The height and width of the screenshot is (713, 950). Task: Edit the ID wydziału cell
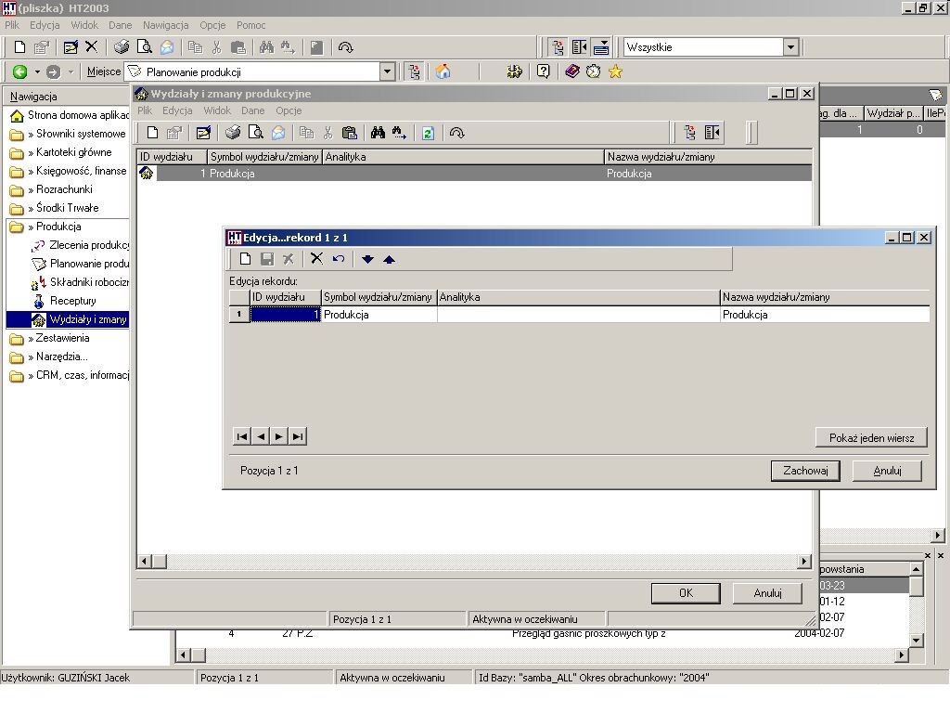pyautogui.click(x=286, y=314)
